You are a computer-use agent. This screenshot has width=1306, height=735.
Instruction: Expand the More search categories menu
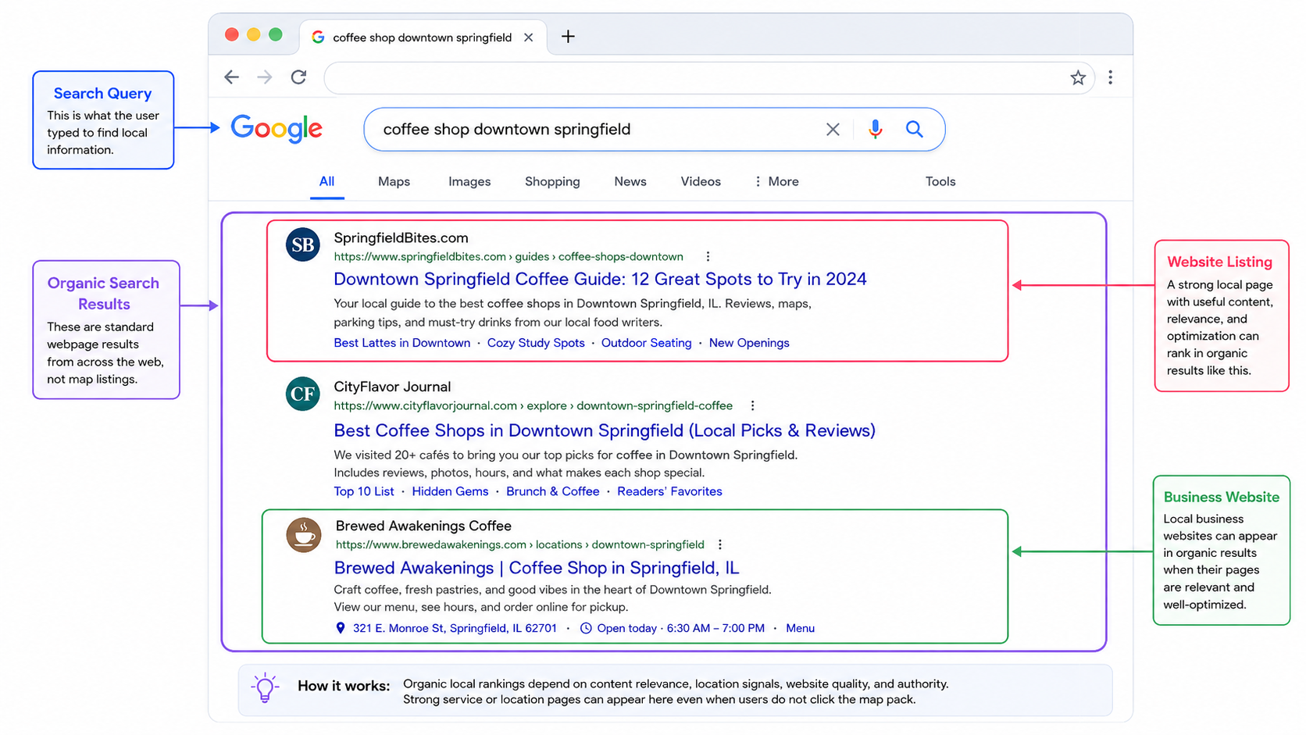pos(776,182)
